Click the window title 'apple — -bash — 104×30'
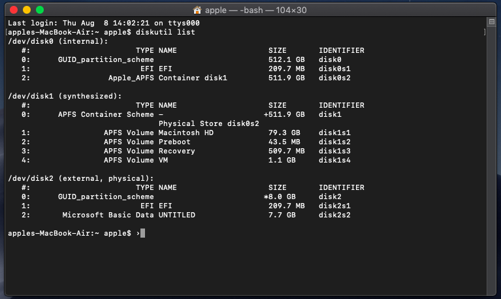 pyautogui.click(x=255, y=10)
